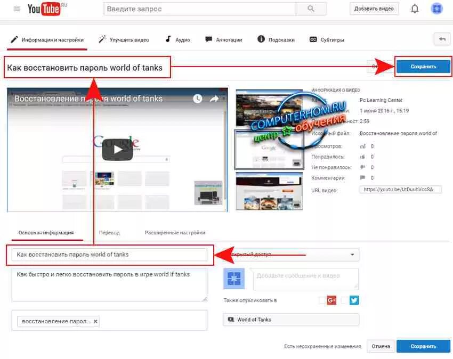The image size is (453, 359).
Task: Enable publishing to Twitter checkbox
Action: tap(344, 300)
